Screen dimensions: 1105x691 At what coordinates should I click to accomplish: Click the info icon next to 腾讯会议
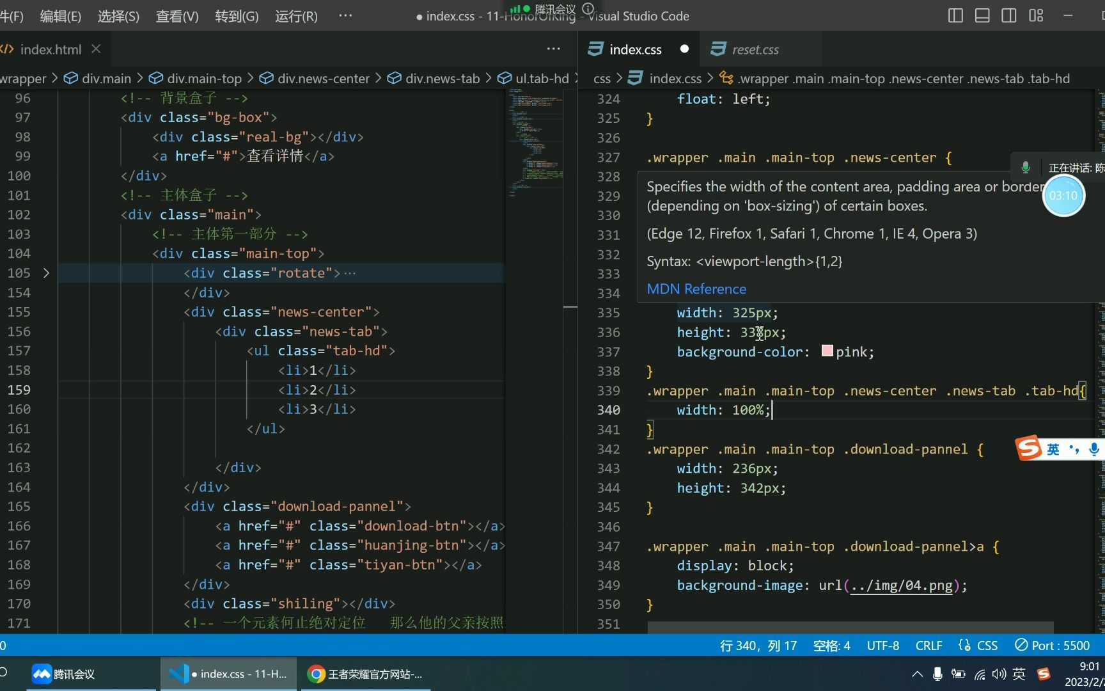[588, 8]
